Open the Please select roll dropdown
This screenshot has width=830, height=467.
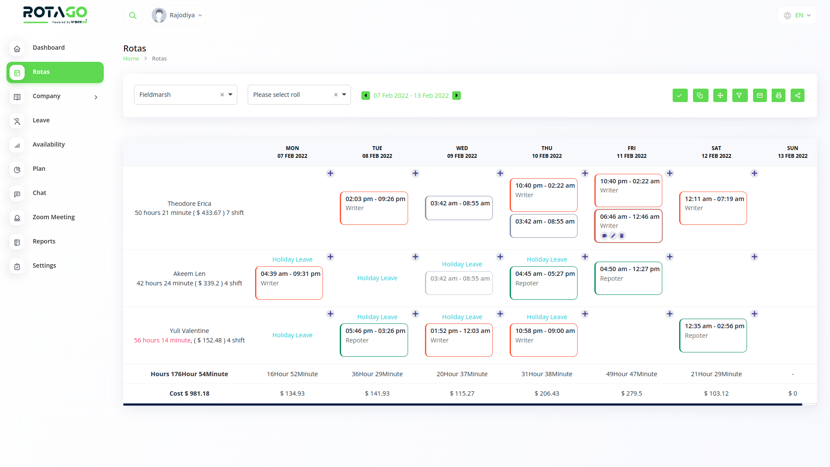[344, 95]
